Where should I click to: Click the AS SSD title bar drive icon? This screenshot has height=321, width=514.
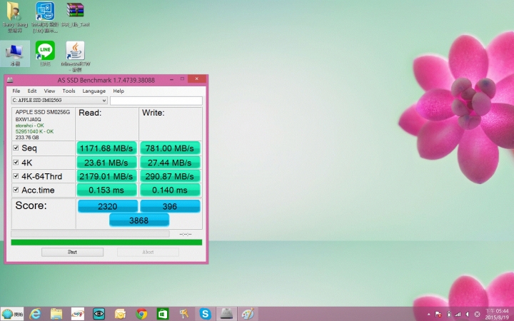pyautogui.click(x=10, y=80)
